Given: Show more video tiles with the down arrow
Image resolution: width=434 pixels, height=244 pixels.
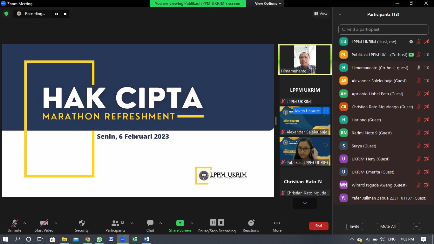Looking at the screenshot, I should coord(305,203).
